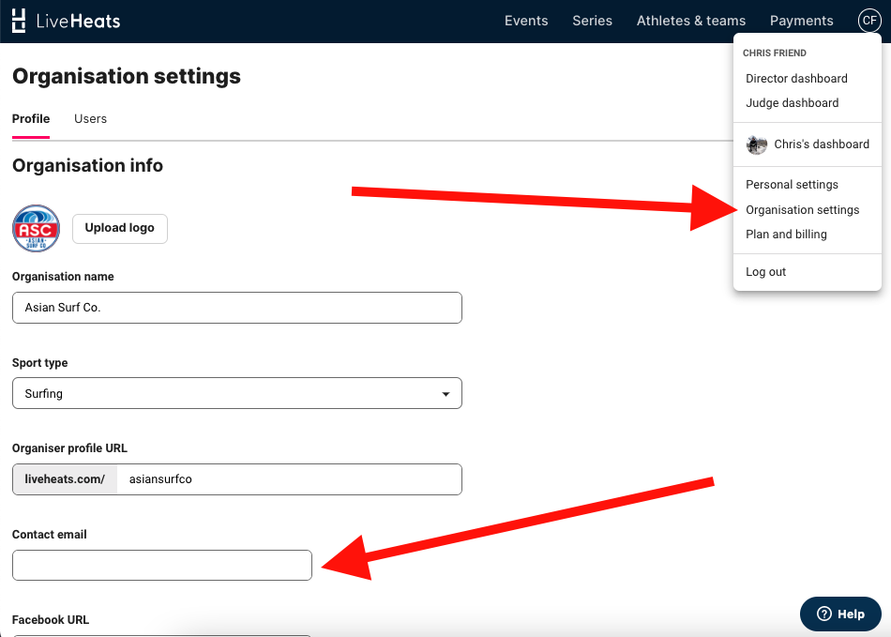Click the Chris's dashboard avatar picture

point(757,144)
